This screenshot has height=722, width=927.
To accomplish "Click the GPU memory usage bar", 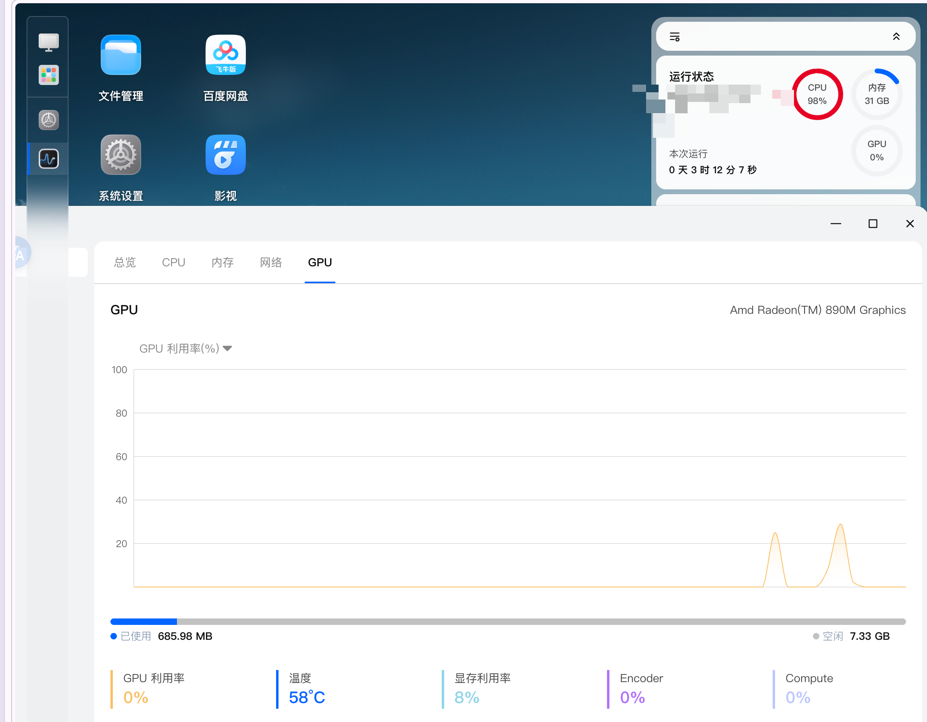I will [508, 621].
